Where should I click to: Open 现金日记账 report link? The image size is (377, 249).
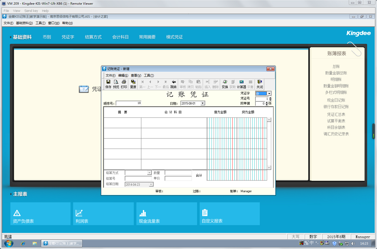336,100
